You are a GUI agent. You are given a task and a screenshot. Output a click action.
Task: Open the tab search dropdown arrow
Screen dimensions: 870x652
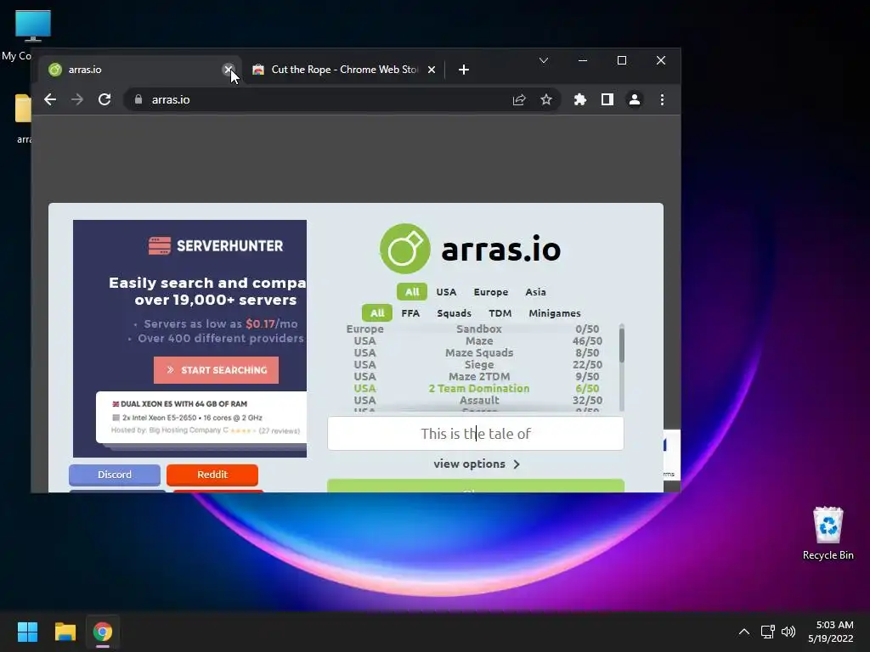click(x=544, y=60)
